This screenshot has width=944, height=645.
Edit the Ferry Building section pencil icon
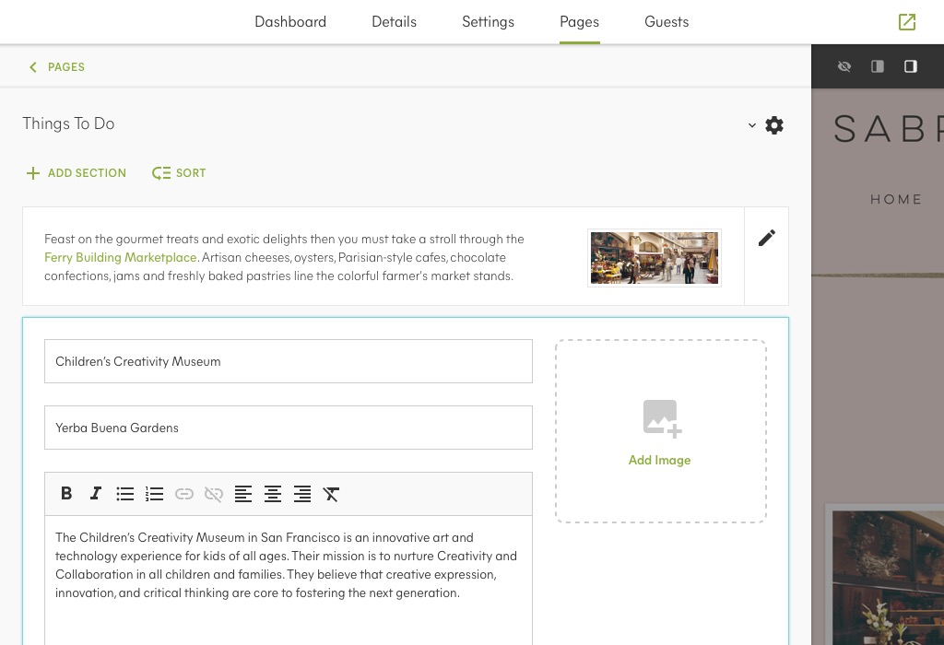tap(766, 239)
